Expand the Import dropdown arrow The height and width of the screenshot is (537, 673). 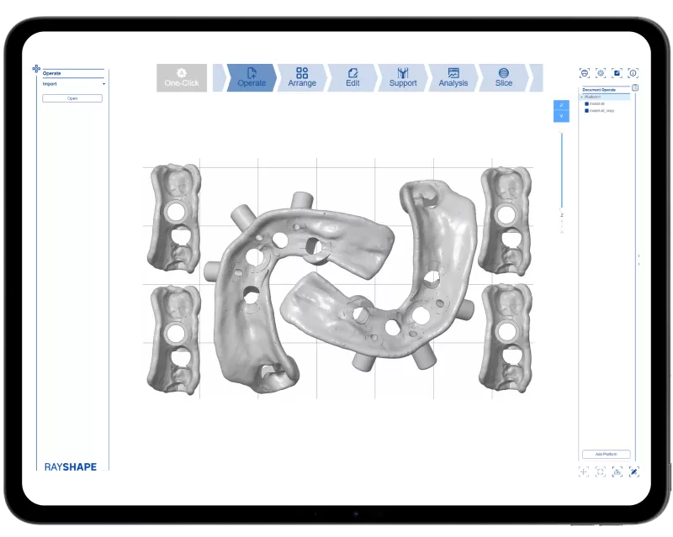(103, 84)
